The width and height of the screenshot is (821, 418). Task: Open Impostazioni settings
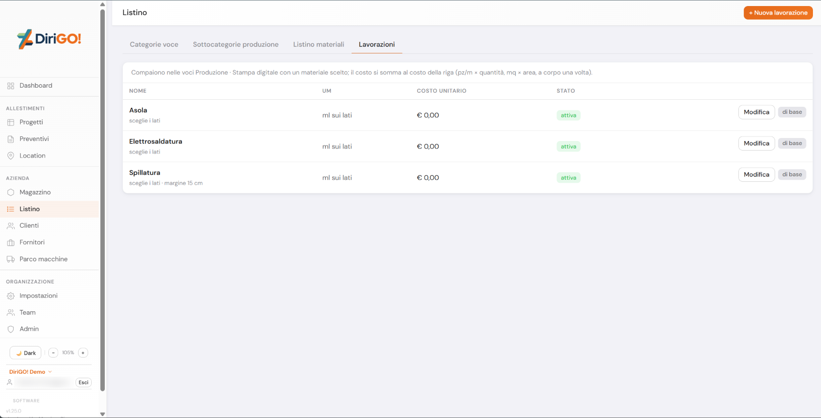click(50, 296)
